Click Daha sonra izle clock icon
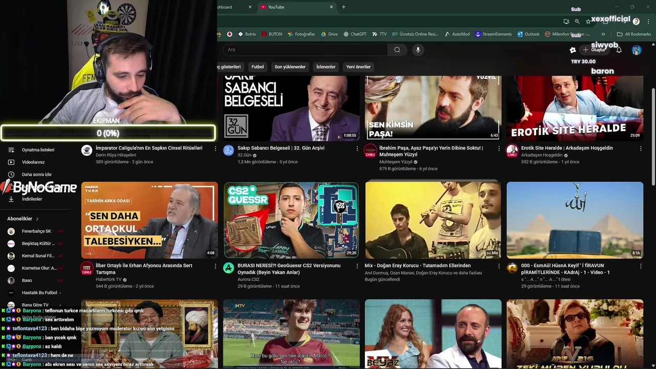Screen dimensions: 656x369 click(x=11, y=174)
